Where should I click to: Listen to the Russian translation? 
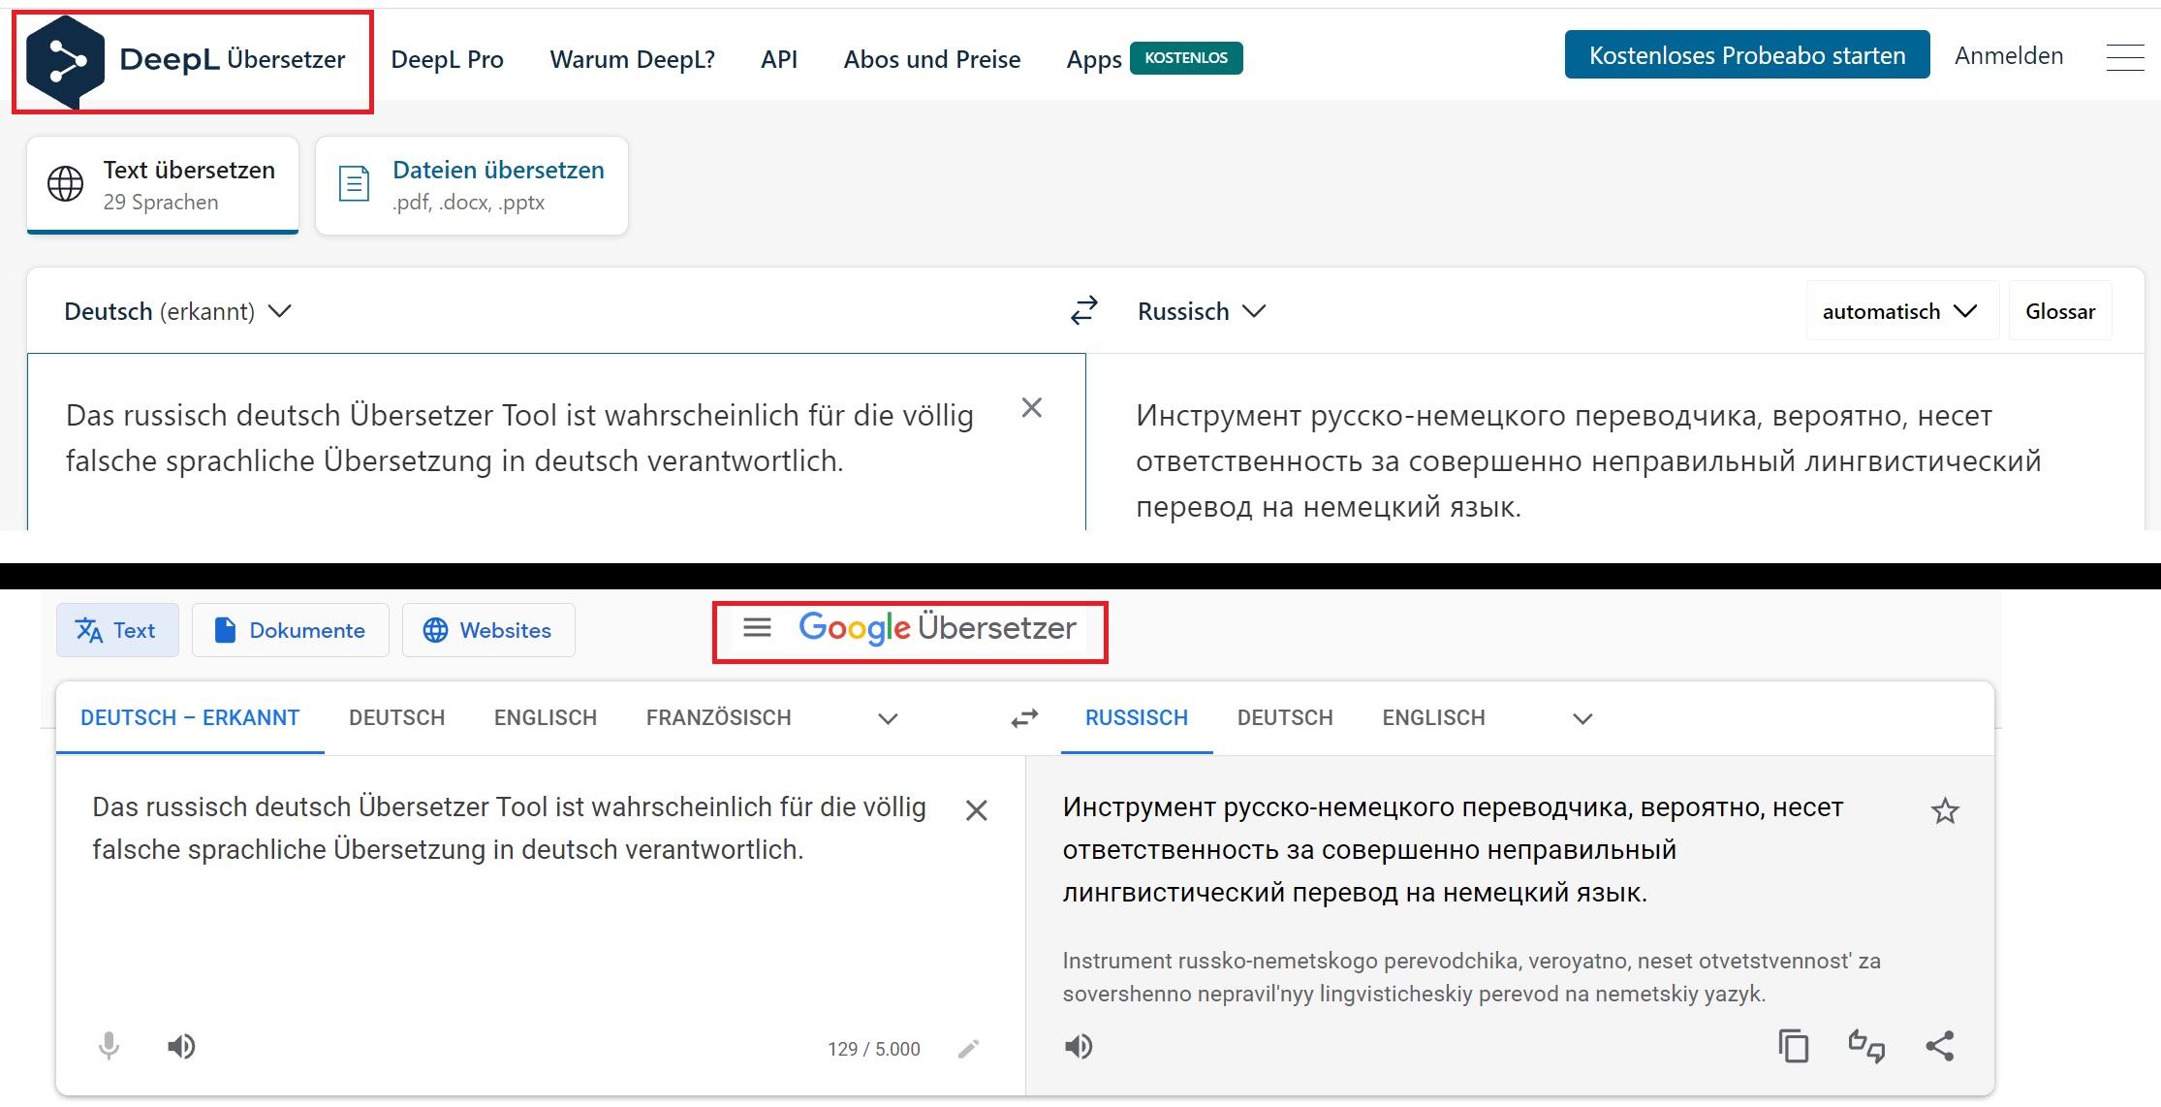click(x=1079, y=1046)
